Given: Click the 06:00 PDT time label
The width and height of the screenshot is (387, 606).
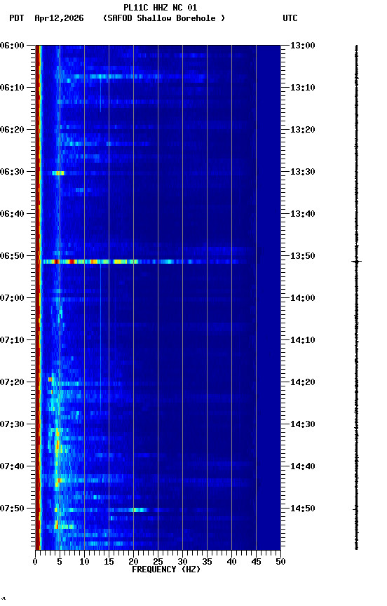Looking at the screenshot, I should (x=12, y=46).
